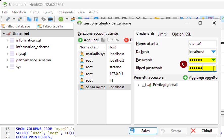Image resolution: width=224 pixels, height=139 pixels.
Task: Switch to the Credenziali tab
Action: pyautogui.click(x=145, y=33)
